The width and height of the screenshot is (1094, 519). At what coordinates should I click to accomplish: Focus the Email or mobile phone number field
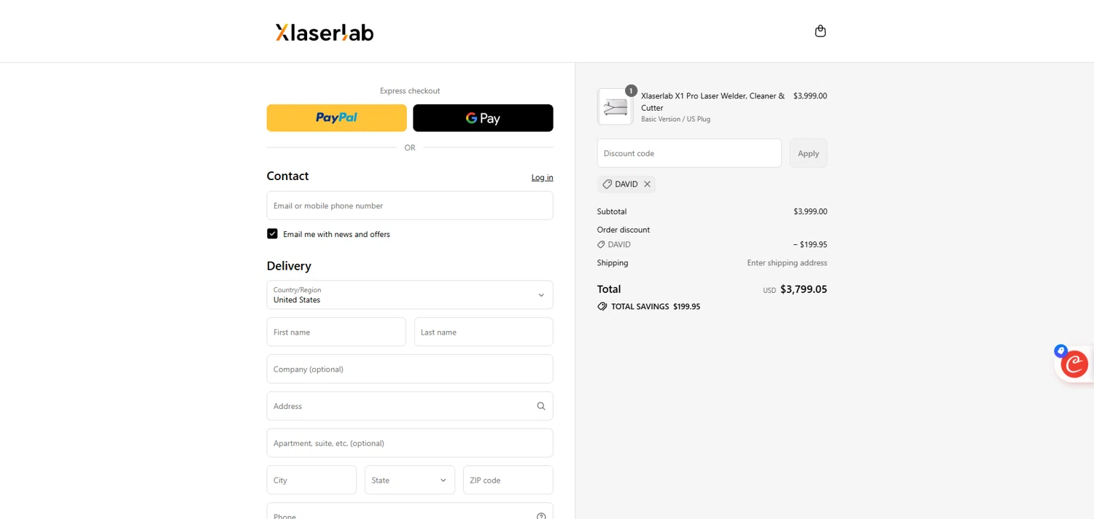(x=410, y=206)
